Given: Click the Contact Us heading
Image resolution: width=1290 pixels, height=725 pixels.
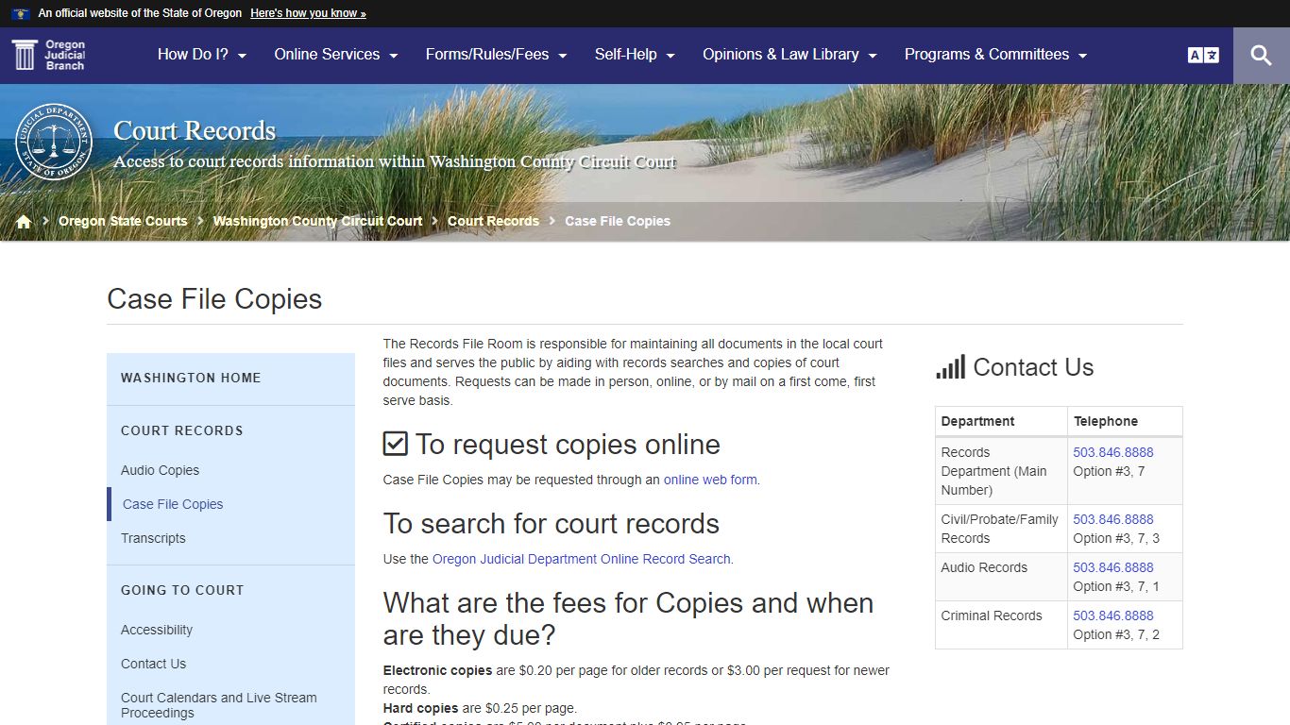Looking at the screenshot, I should click(1033, 367).
